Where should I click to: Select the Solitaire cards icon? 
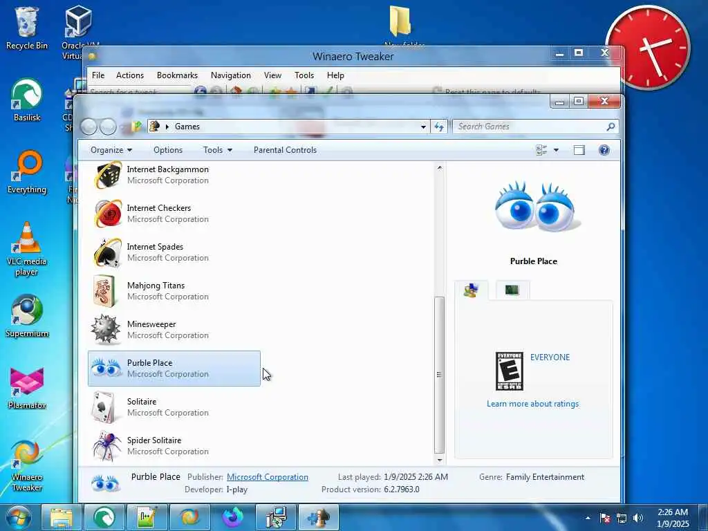pyautogui.click(x=104, y=407)
